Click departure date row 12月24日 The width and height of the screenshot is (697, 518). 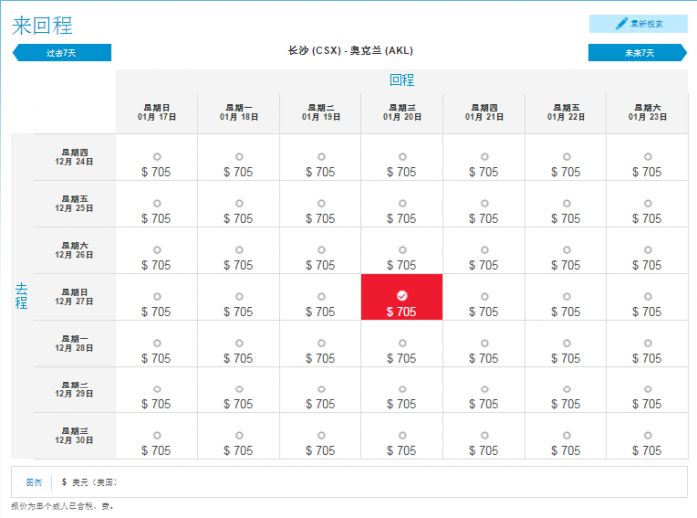pyautogui.click(x=74, y=157)
